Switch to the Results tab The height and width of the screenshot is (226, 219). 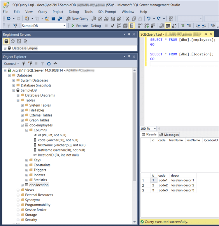tap(149, 135)
